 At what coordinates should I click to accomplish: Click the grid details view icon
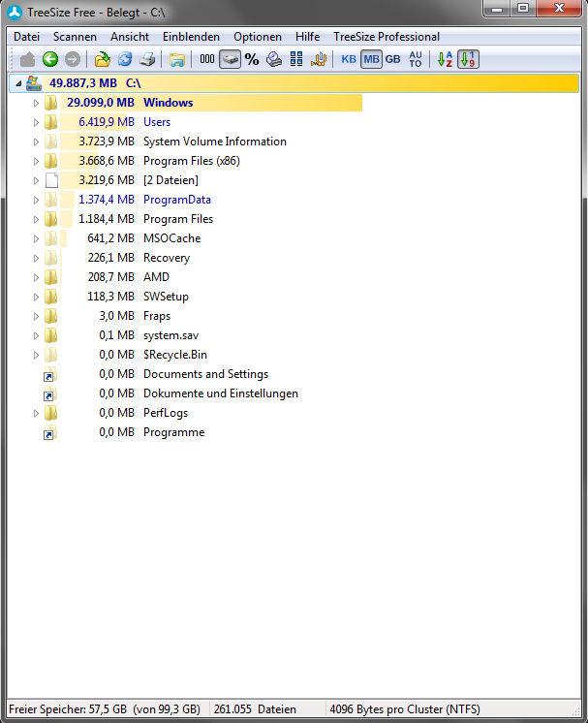pos(296,59)
